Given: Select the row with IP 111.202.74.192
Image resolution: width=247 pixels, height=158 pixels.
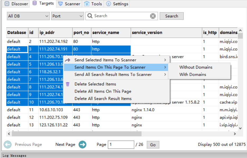Looking at the screenshot, I should point(122,42).
